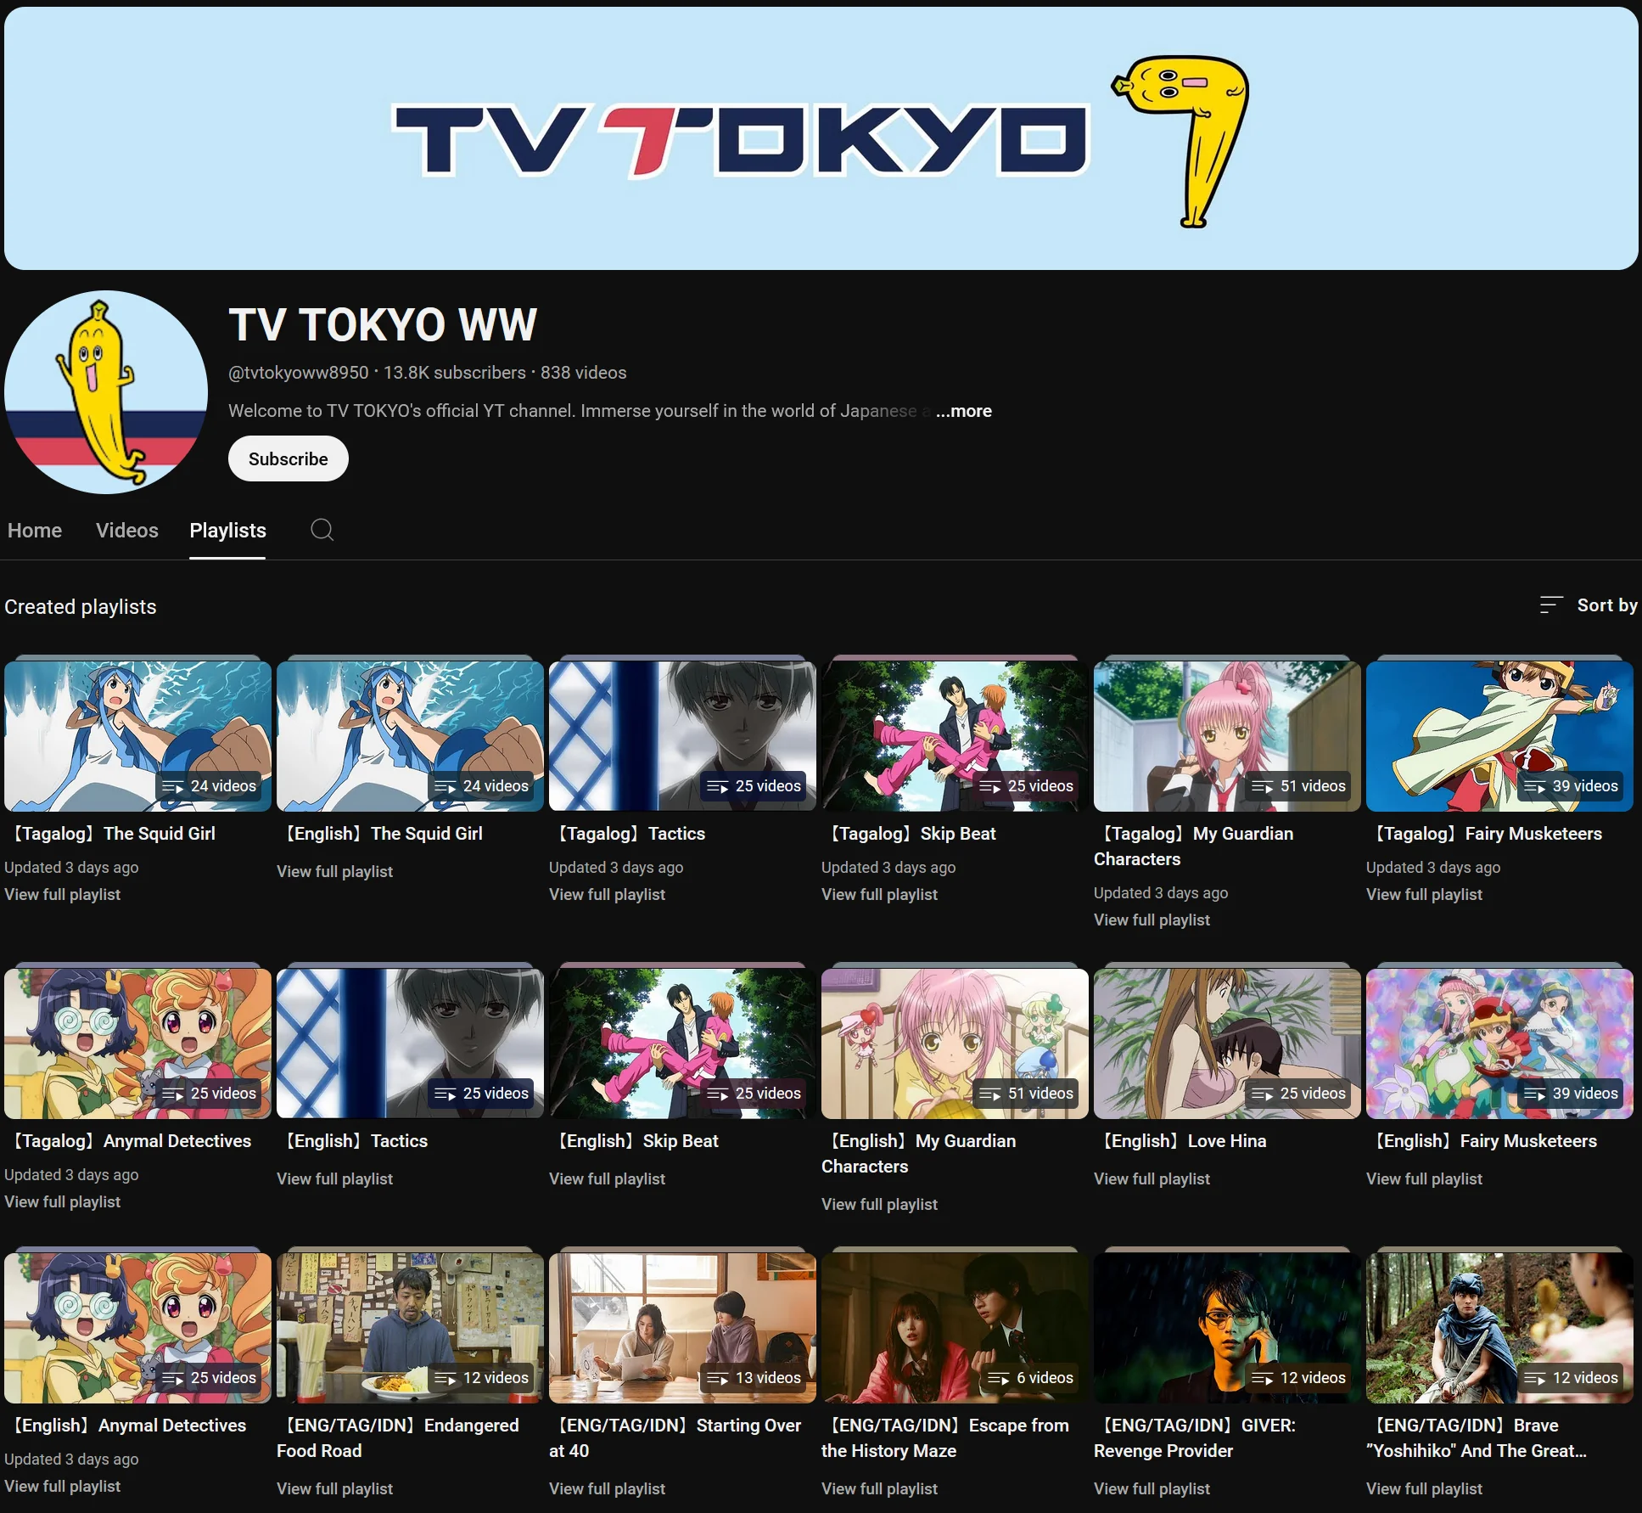Switch to the Videos tab

pyautogui.click(x=126, y=530)
